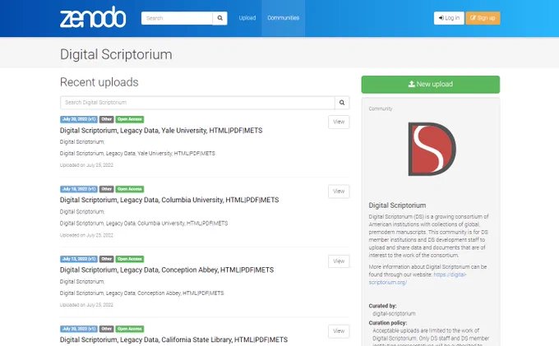Click the Other badge on Columbia record
Viewport: 559px width, 346px height.
pos(106,189)
